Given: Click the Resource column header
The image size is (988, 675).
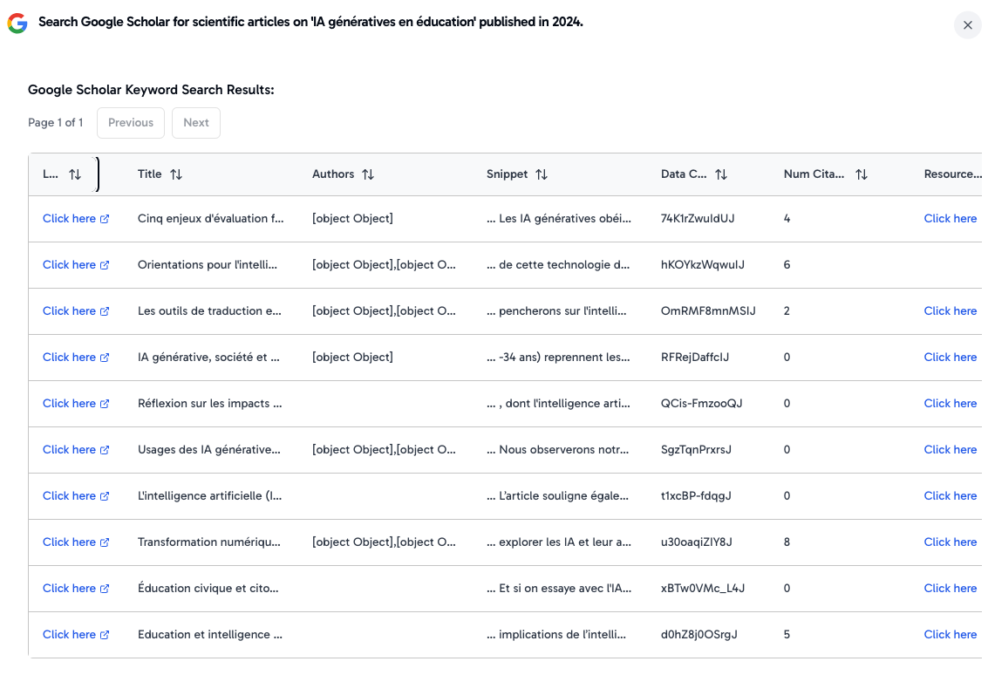Looking at the screenshot, I should click(951, 174).
